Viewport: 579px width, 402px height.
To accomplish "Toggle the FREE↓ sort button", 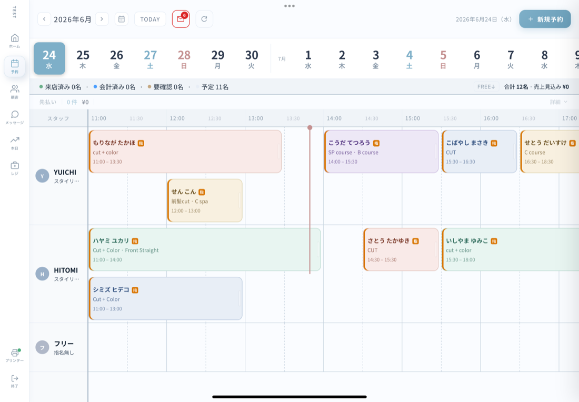I will 486,87.
